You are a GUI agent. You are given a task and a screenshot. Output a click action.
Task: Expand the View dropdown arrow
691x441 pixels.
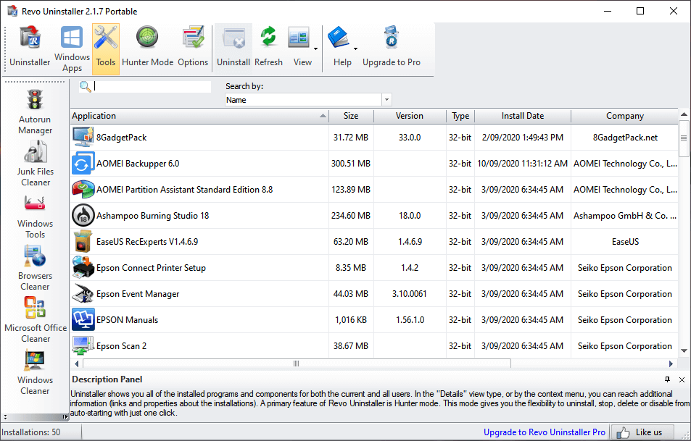[x=316, y=49]
